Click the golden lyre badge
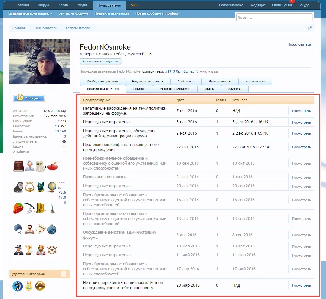This screenshot has width=326, height=299. coord(30,187)
